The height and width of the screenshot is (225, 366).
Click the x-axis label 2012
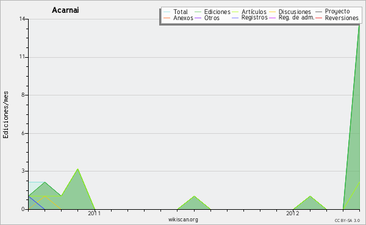293,213
